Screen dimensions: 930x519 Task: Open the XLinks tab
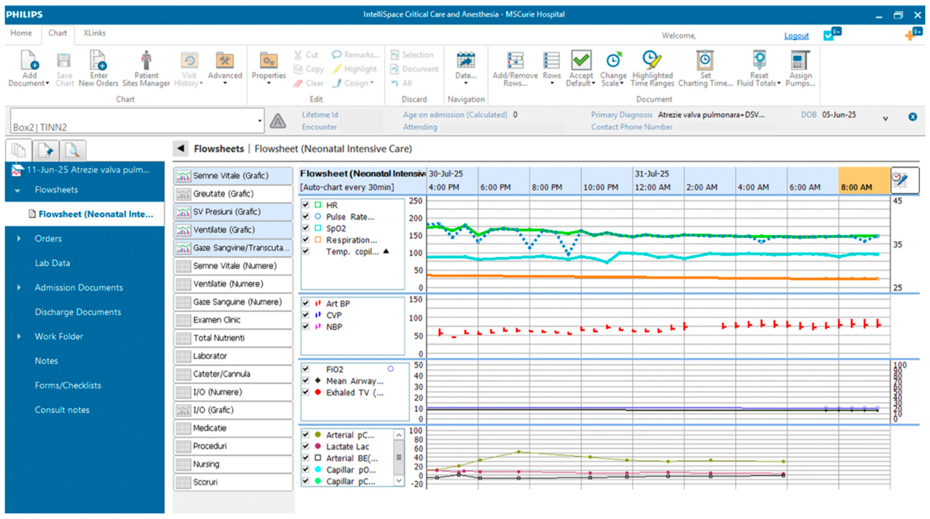point(94,33)
